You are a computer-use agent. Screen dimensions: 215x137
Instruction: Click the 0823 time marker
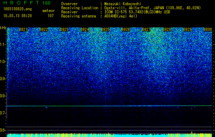point(64,29)
